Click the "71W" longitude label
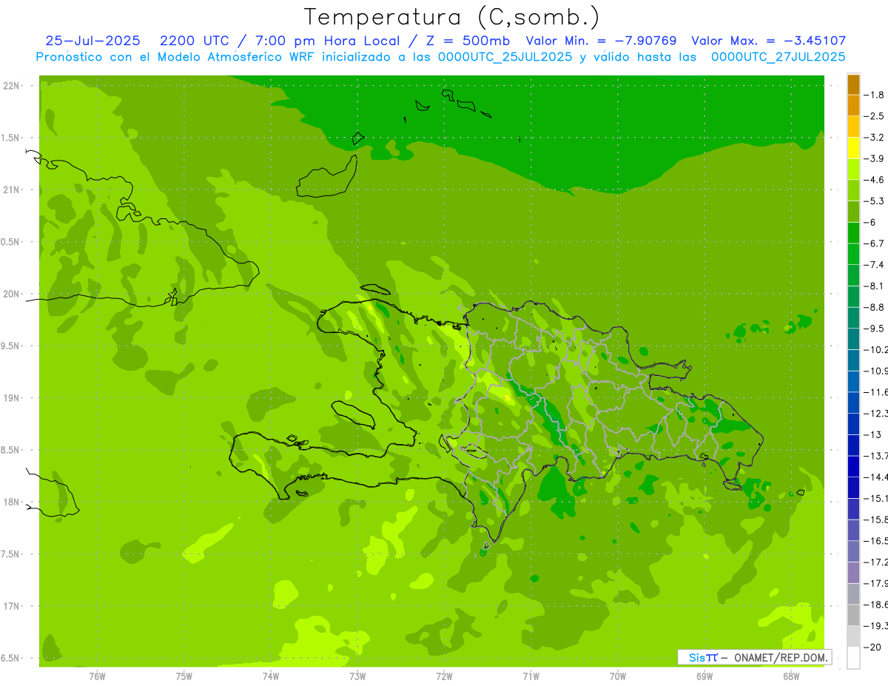Viewport: 888px width, 686px height. (531, 676)
